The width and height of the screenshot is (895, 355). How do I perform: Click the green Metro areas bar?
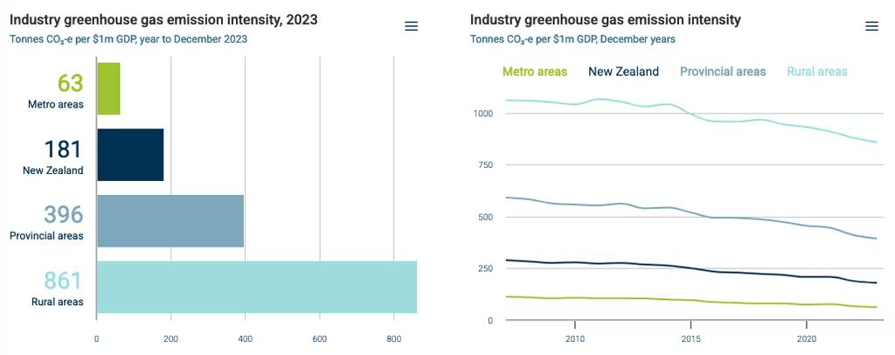[x=108, y=88]
